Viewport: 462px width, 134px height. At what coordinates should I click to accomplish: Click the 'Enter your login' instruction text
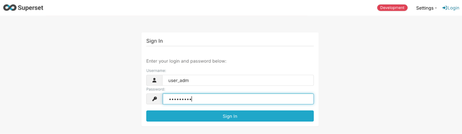click(x=186, y=61)
